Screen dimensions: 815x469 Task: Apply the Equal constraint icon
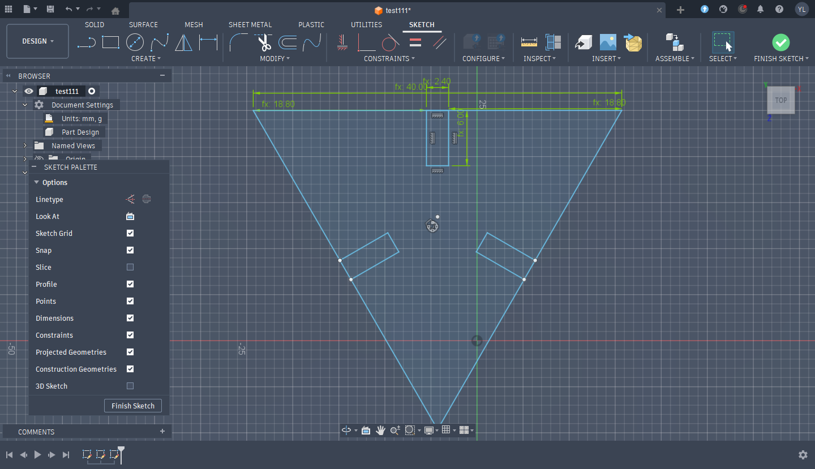415,42
